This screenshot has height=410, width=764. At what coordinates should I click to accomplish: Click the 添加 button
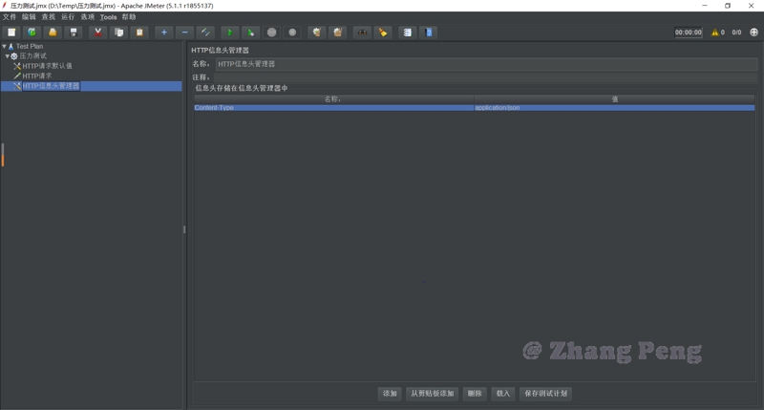(390, 393)
